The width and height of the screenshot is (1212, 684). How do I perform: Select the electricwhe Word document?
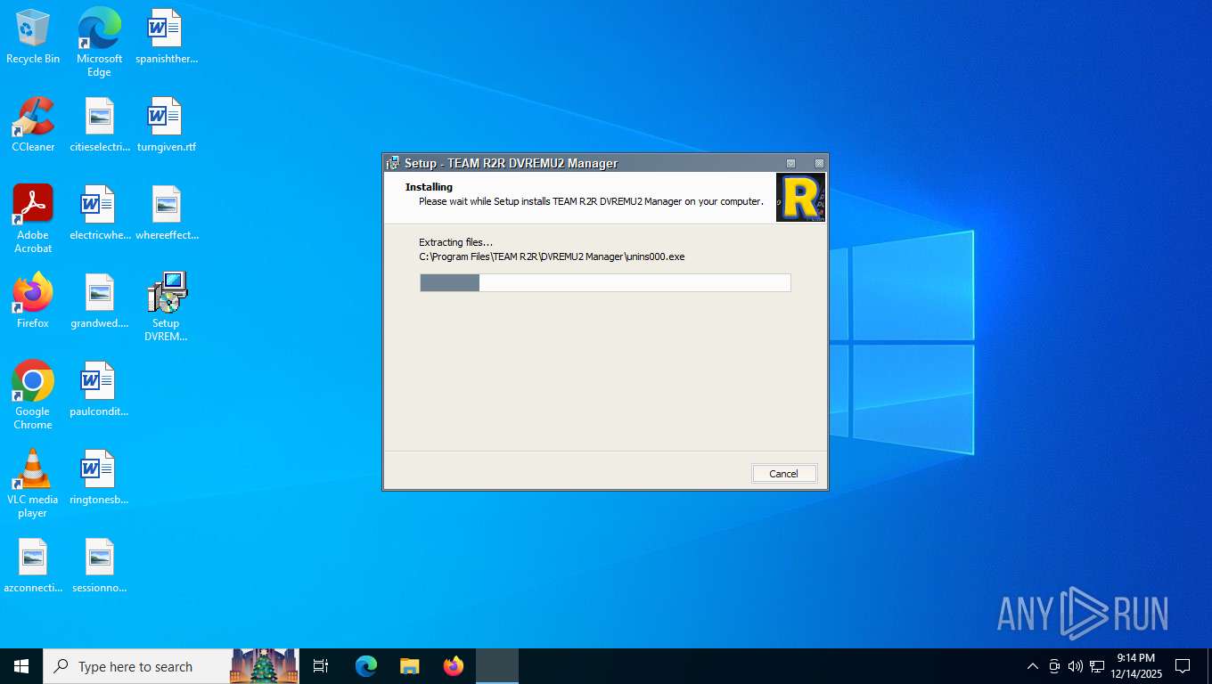tap(99, 213)
